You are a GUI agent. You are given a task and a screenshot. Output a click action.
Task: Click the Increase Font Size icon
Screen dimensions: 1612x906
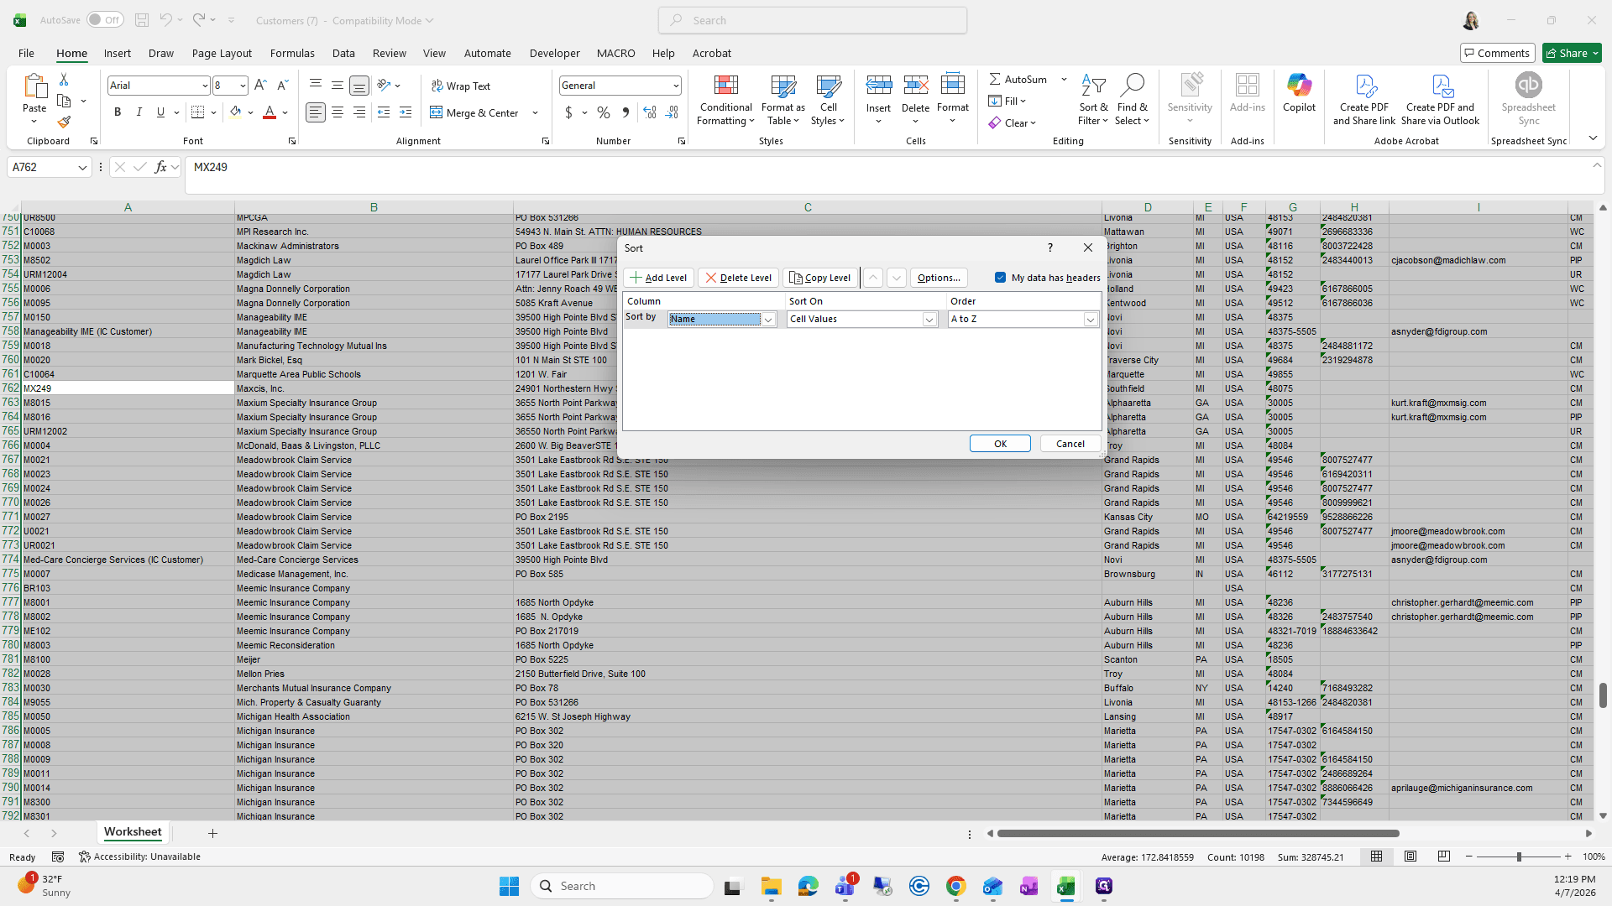(260, 85)
